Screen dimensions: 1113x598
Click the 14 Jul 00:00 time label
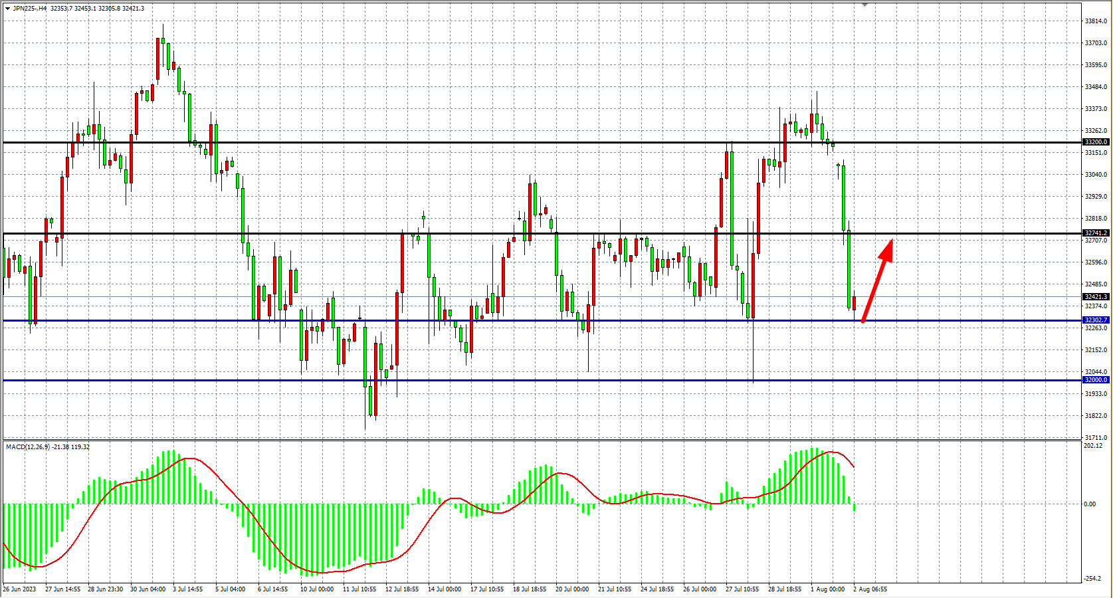(x=445, y=589)
